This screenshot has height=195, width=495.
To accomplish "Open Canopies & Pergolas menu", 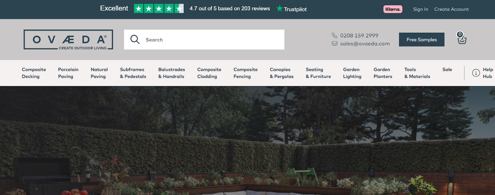I will tap(282, 73).
